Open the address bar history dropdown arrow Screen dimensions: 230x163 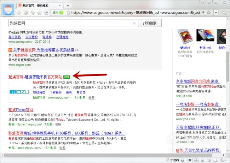click(x=216, y=13)
